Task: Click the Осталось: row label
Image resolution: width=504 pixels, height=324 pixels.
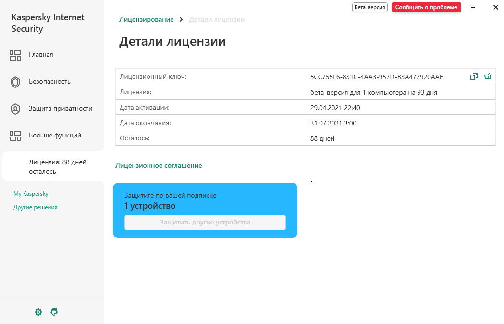Action: coord(135,138)
